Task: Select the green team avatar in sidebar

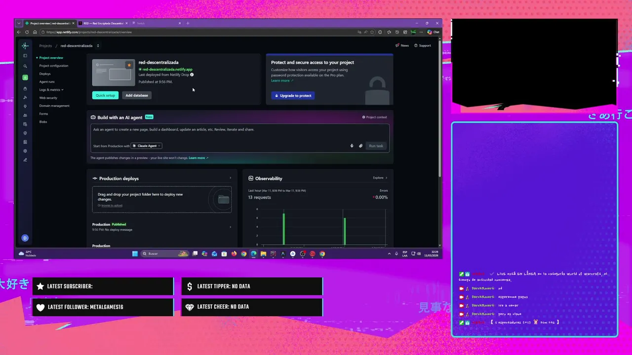Action: pos(25,77)
